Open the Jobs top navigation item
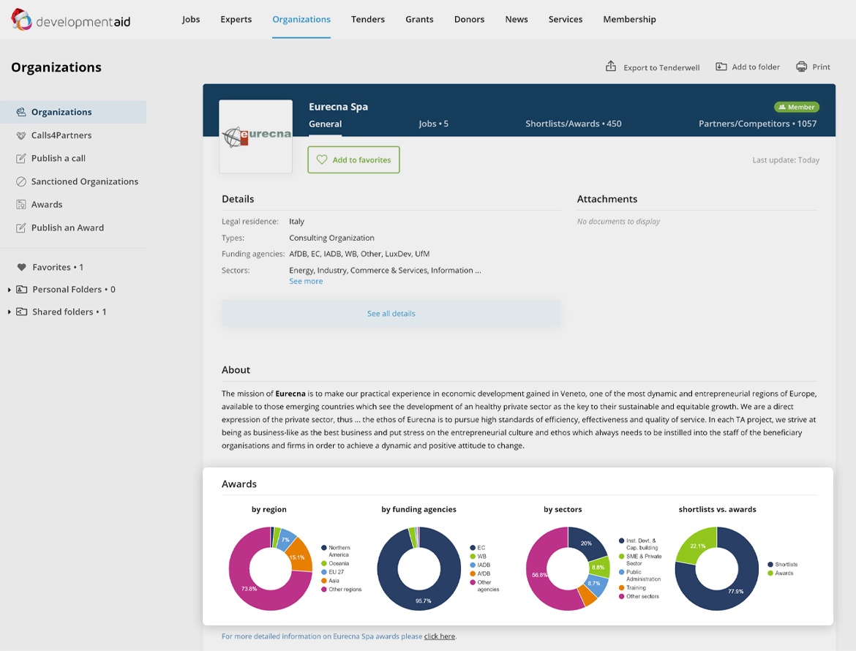The image size is (856, 651). click(191, 19)
